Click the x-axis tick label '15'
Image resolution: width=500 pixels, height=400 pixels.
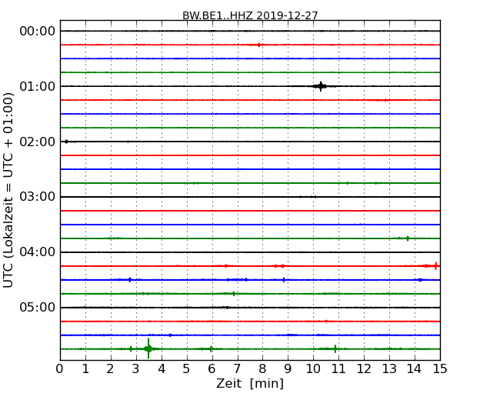click(x=440, y=369)
